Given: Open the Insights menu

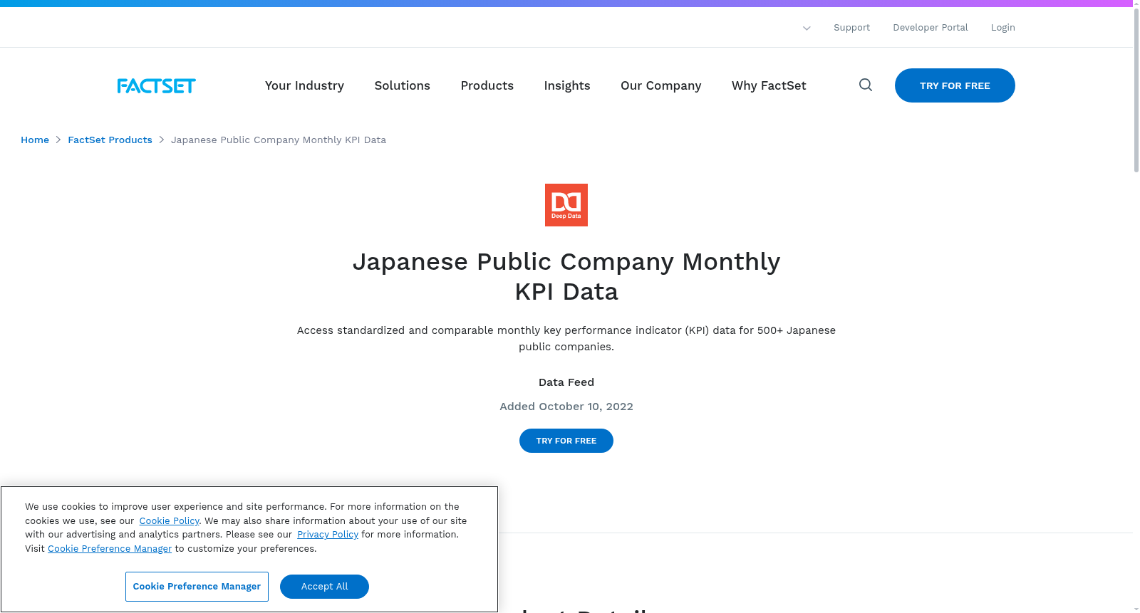Looking at the screenshot, I should (566, 85).
